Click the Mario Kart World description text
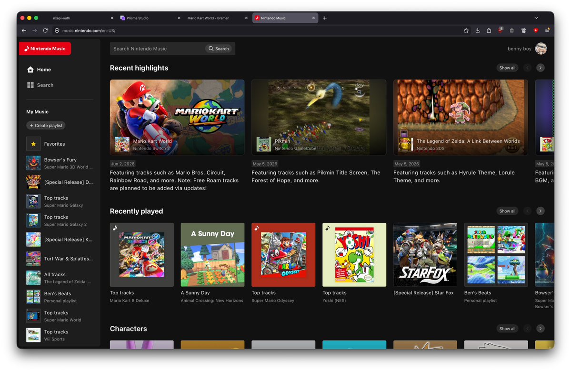The height and width of the screenshot is (371, 571). click(x=174, y=180)
